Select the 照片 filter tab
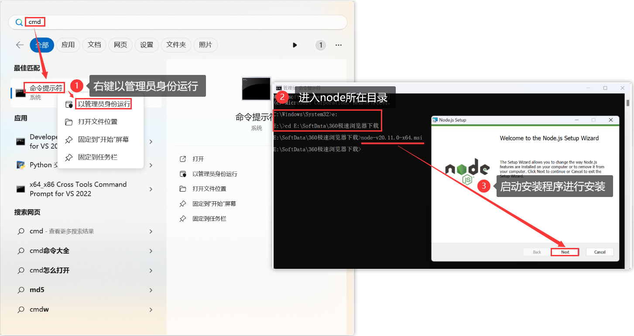634x336 pixels. click(x=206, y=45)
